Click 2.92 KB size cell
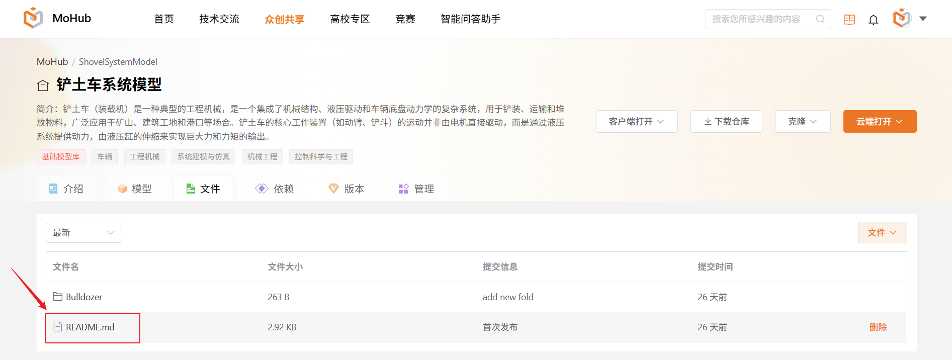 (282, 327)
